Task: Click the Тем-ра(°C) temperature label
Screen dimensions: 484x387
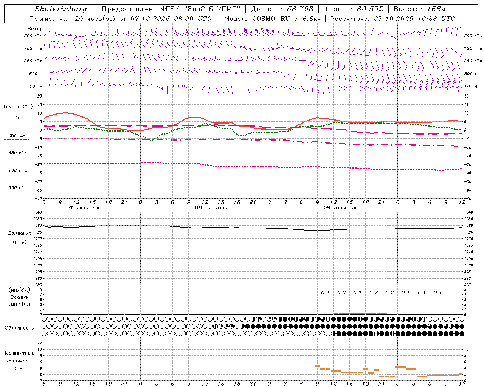Action: coord(18,107)
